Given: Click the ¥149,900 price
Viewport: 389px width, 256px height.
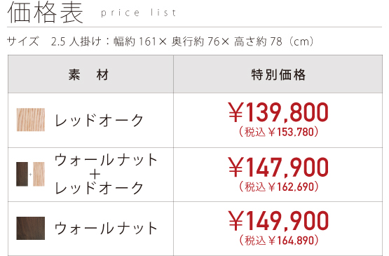Looking at the screenshot, I should click(x=278, y=220).
